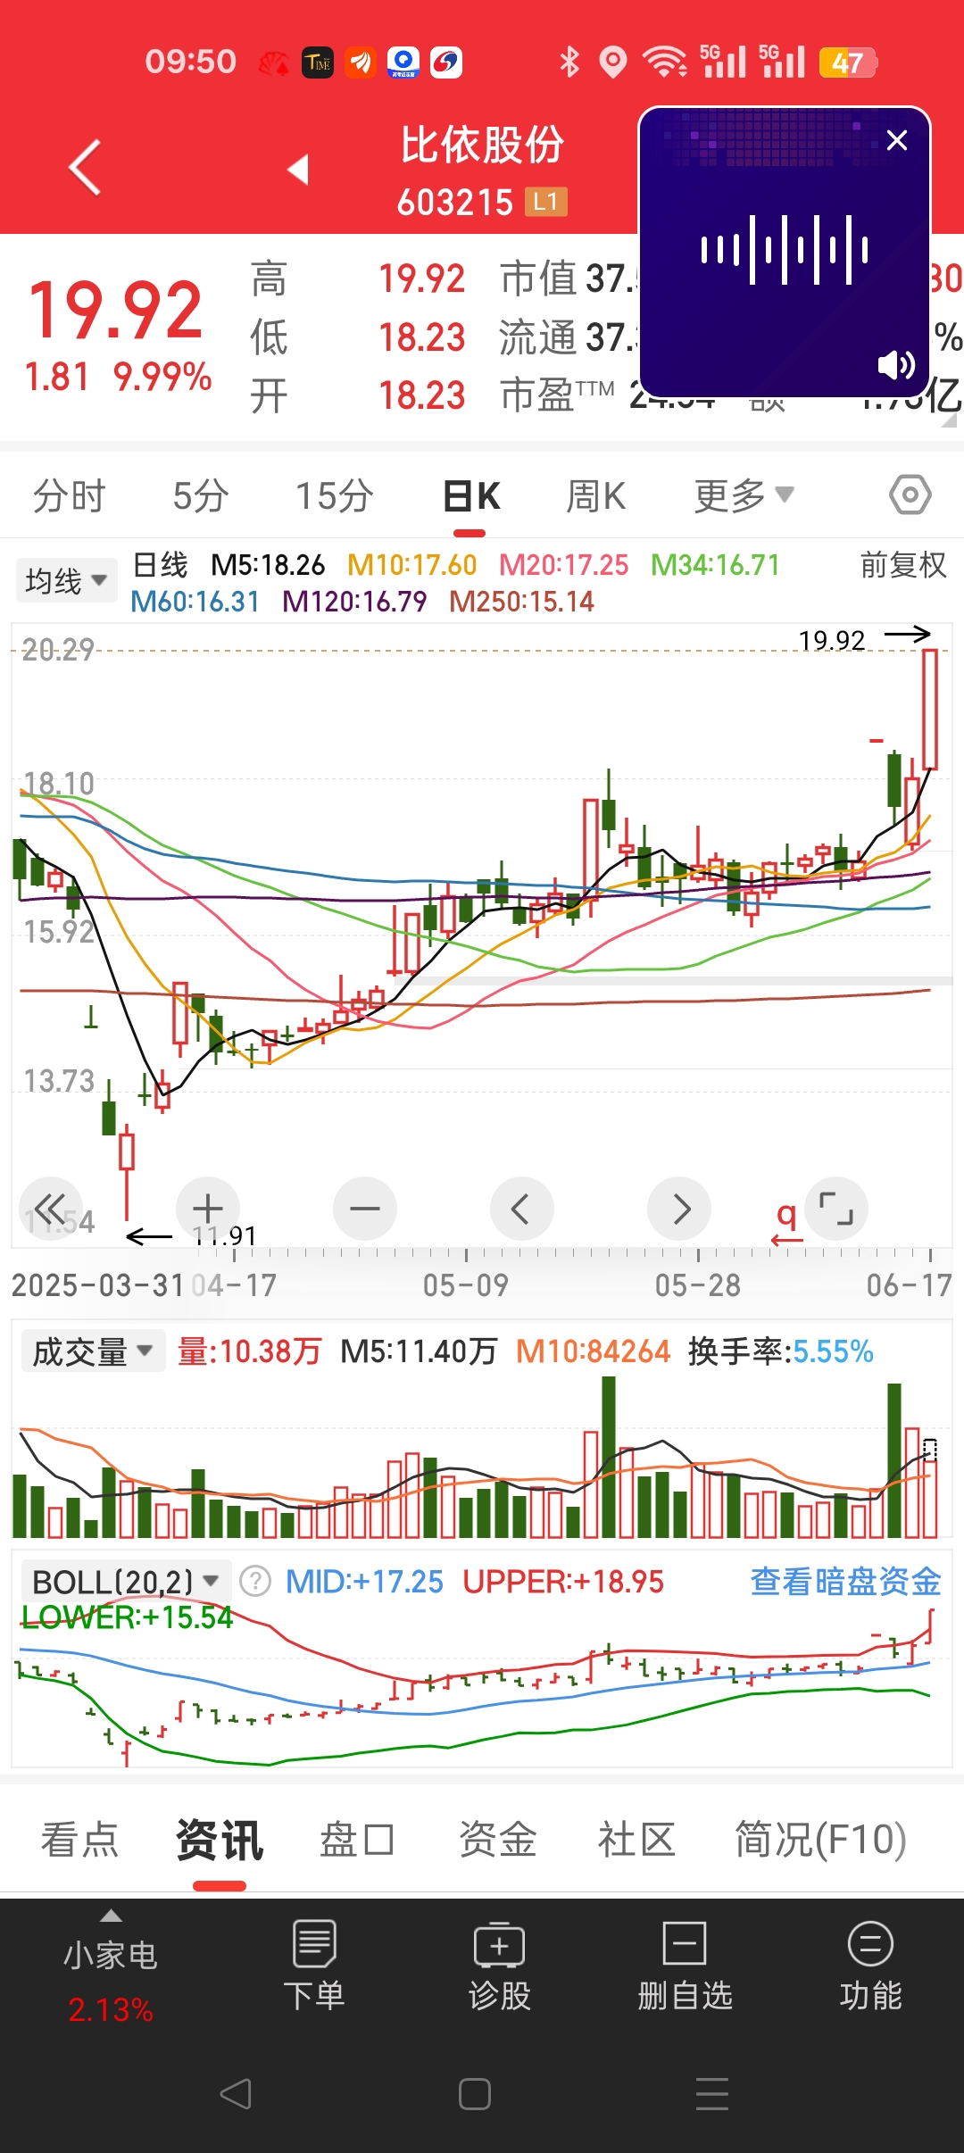Select the 日K chart tab
This screenshot has width=964, height=2153.
(471, 495)
